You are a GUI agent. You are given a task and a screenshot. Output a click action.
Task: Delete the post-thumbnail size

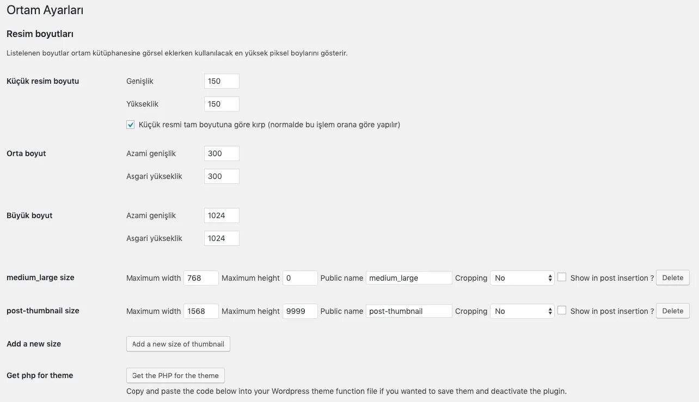[672, 311]
